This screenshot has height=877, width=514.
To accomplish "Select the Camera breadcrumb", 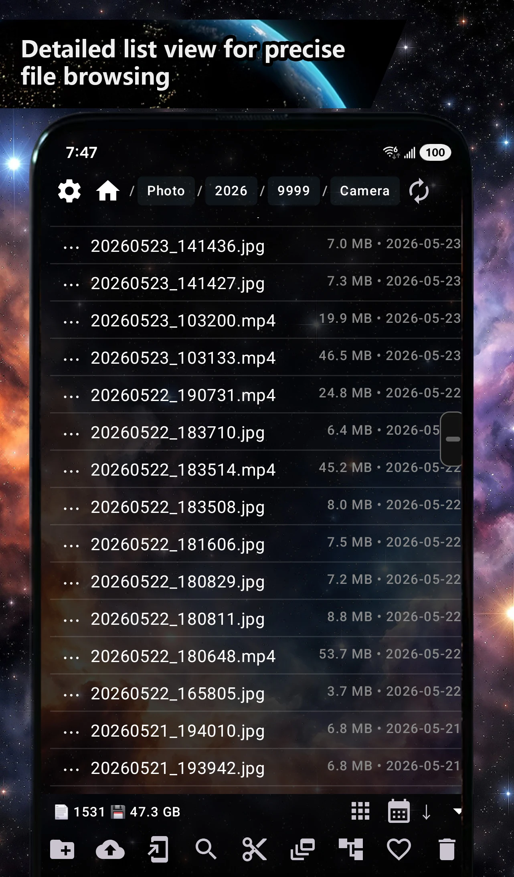I will 365,191.
